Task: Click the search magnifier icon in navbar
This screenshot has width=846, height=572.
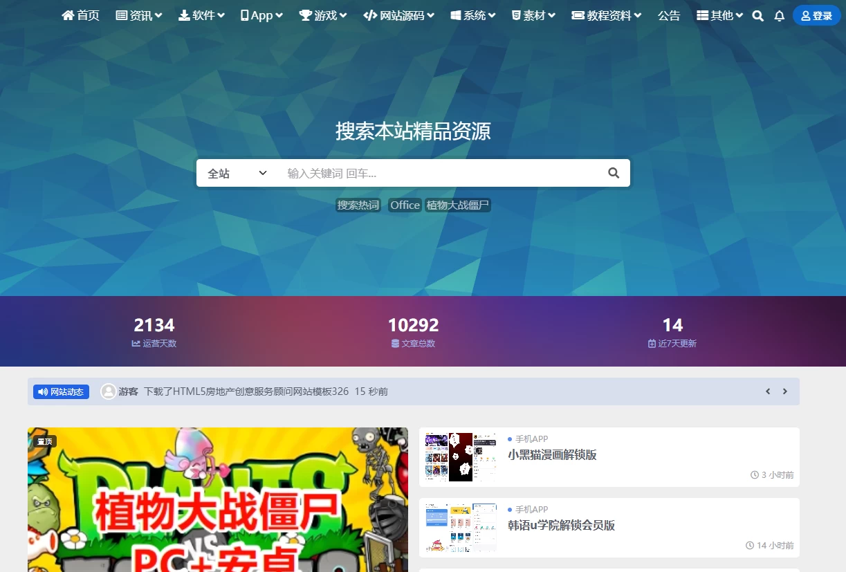Action: [x=757, y=16]
